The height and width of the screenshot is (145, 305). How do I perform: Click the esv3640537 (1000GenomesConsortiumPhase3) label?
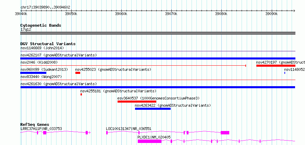tap(159, 98)
